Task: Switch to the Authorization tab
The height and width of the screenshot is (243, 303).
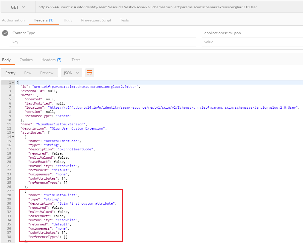Action: pyautogui.click(x=13, y=20)
